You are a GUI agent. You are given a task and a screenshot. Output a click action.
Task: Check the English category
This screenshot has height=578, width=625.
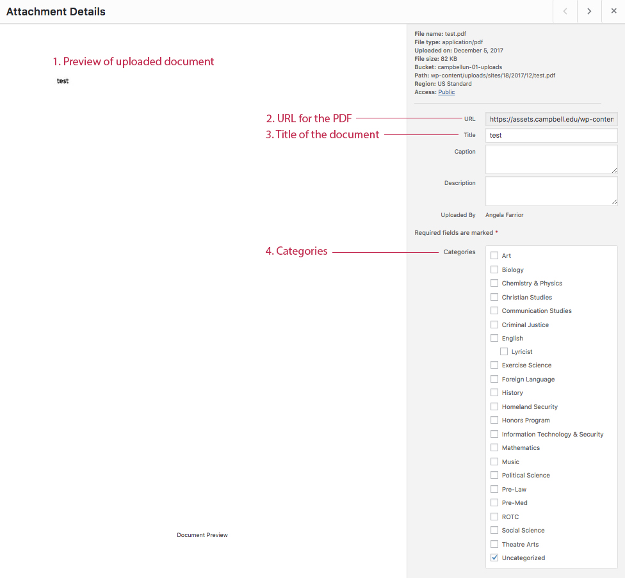pos(494,338)
